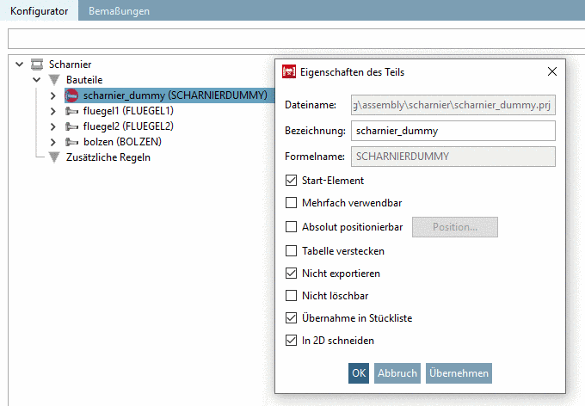Click the fluegel2 part icon

[72, 126]
